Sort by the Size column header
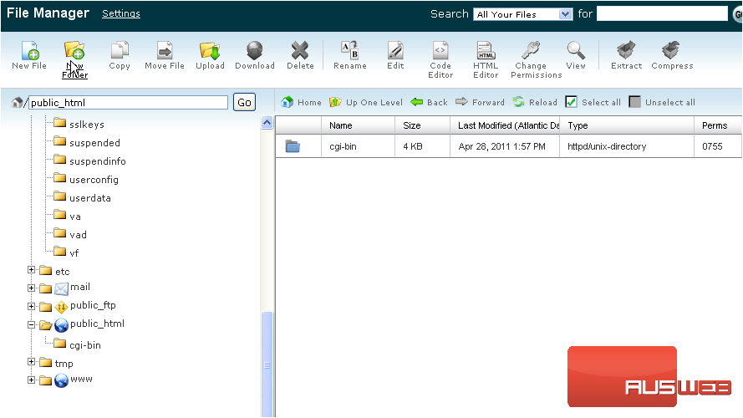This screenshot has width=743, height=418. (412, 125)
